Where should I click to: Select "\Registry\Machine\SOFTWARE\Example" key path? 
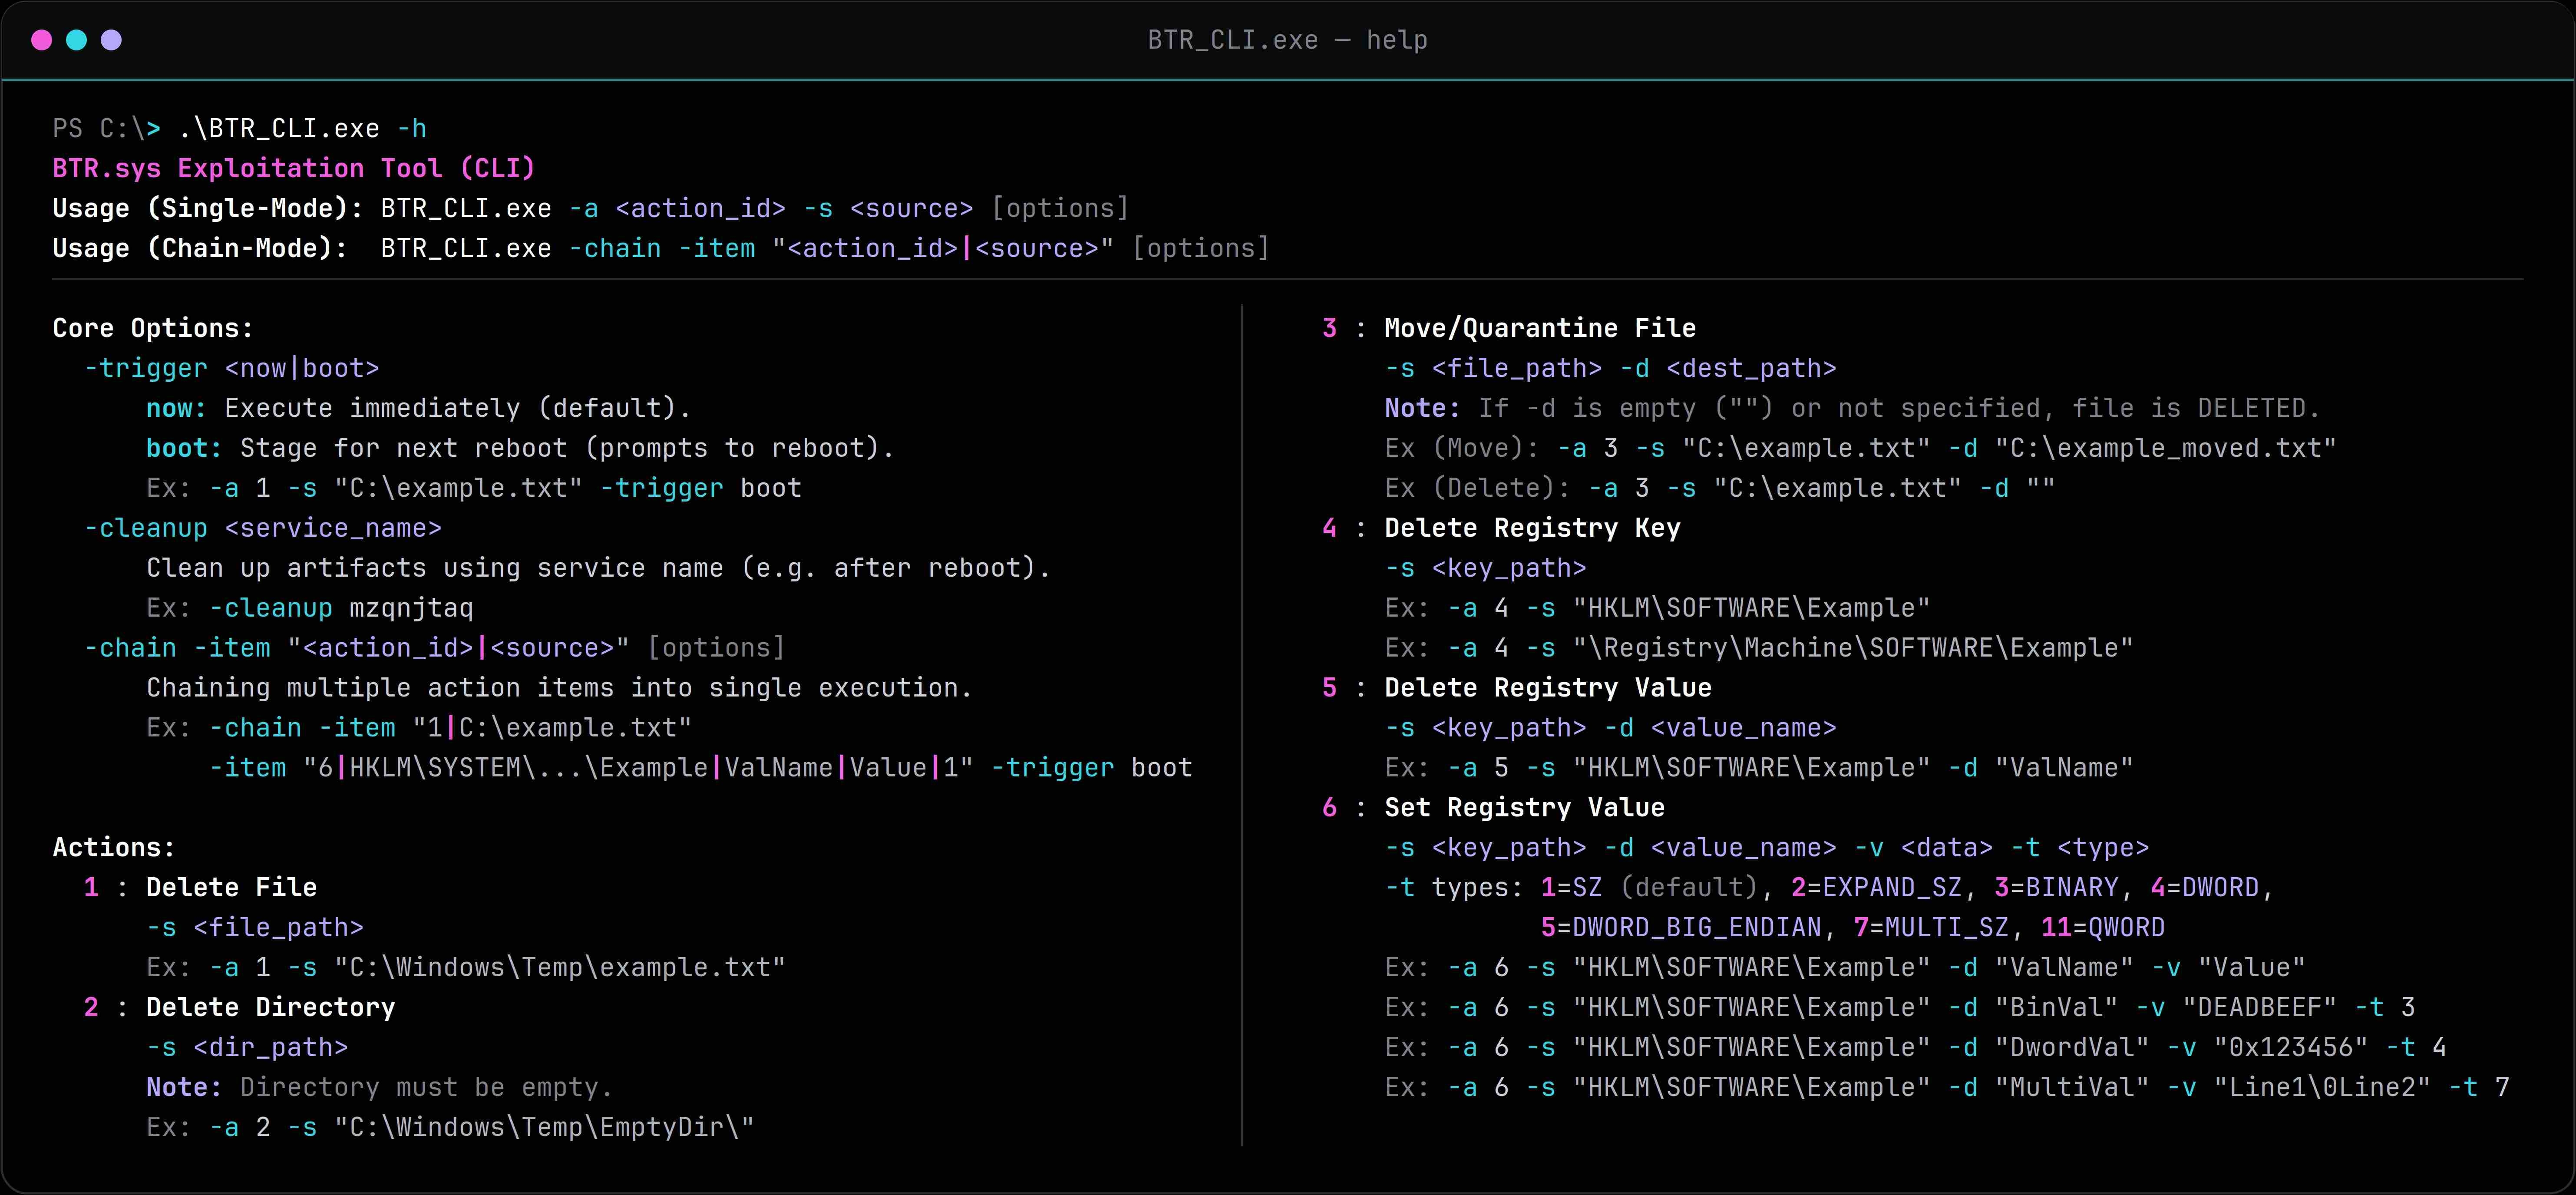[x=1853, y=648]
